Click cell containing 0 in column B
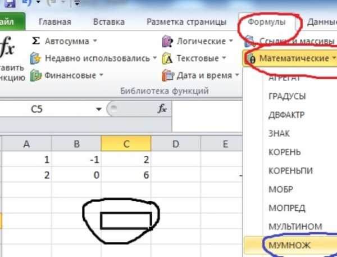 tap(76, 175)
